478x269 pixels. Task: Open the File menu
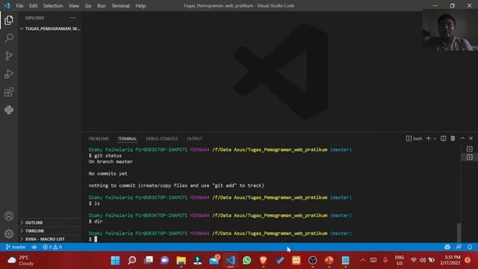(19, 6)
